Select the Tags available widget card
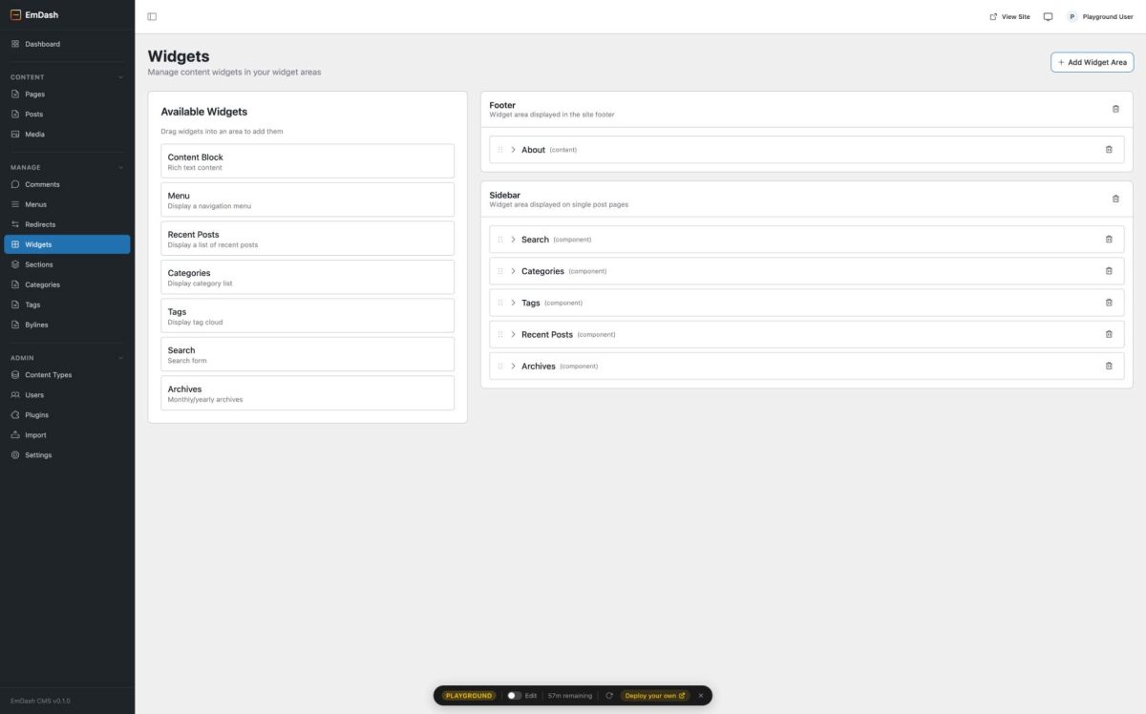 click(x=308, y=316)
